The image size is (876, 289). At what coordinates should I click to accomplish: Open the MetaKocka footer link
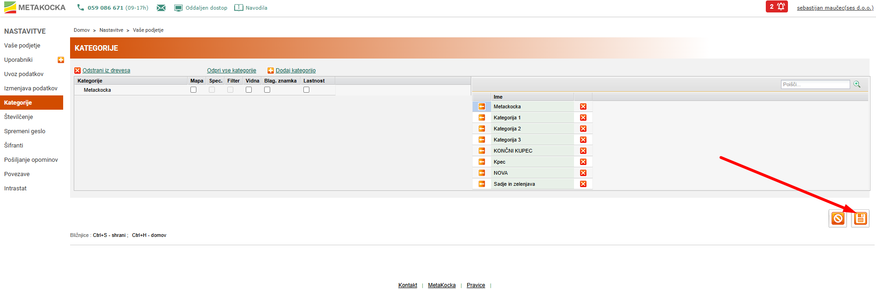point(442,285)
